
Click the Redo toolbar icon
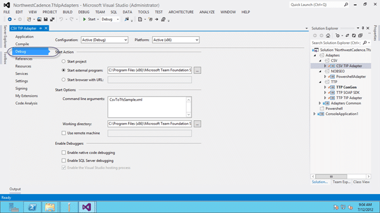[71, 20]
